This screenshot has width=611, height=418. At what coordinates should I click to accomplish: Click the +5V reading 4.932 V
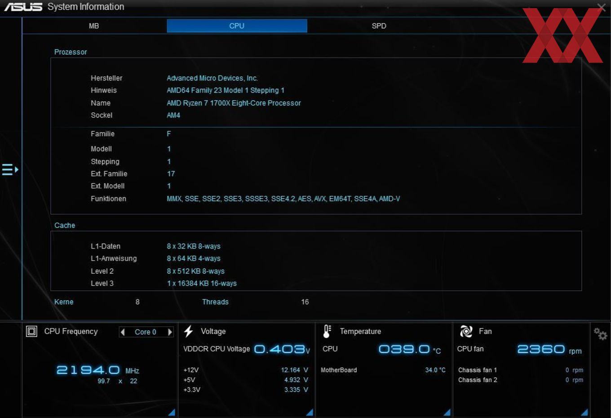point(296,380)
